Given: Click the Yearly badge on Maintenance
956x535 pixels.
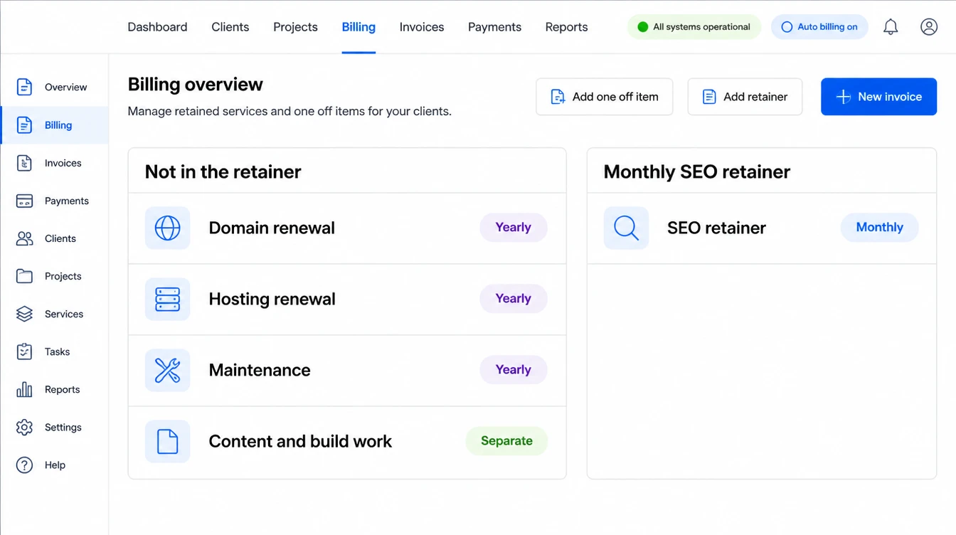Looking at the screenshot, I should click(x=514, y=370).
